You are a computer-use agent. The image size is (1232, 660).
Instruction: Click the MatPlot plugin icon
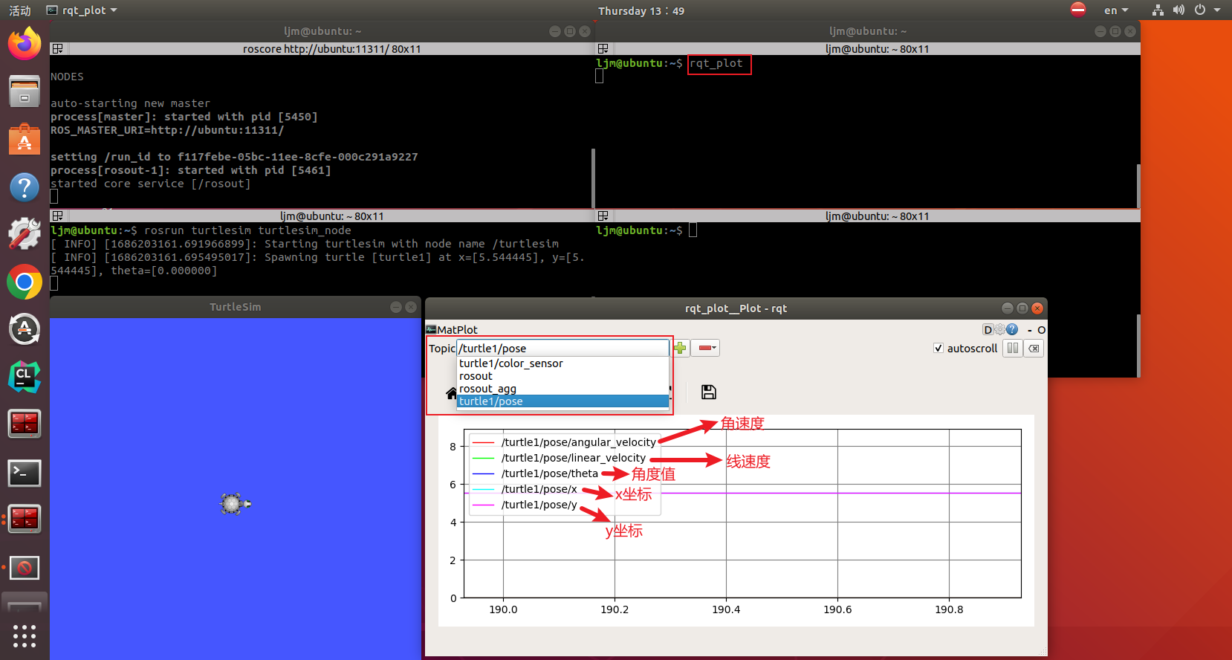pos(431,329)
